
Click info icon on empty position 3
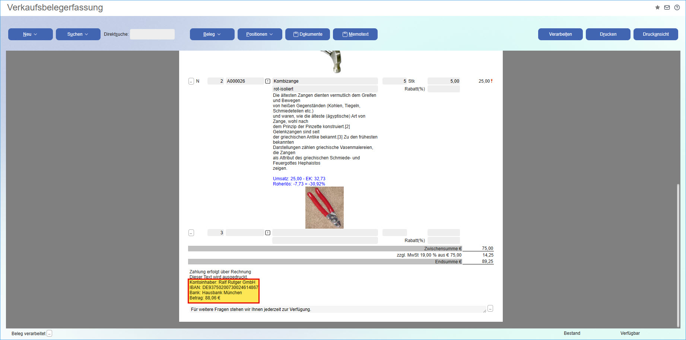(268, 233)
